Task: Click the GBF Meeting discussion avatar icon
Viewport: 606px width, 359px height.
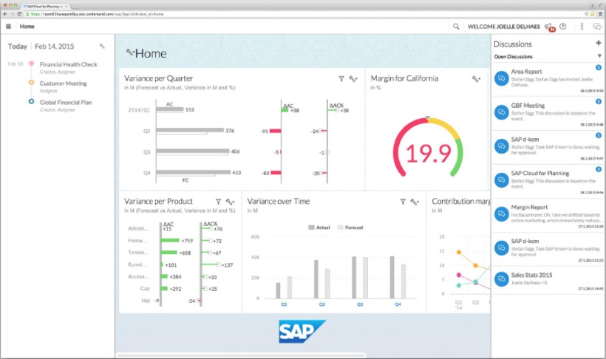Action: pyautogui.click(x=501, y=112)
